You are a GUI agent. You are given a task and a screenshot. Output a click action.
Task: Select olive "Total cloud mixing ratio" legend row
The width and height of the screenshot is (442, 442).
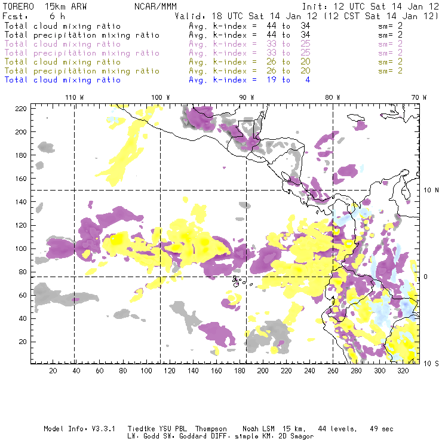pyautogui.click(x=63, y=62)
